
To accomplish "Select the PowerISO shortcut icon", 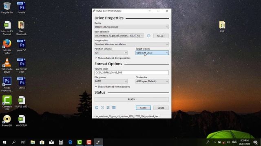I will (7, 120).
